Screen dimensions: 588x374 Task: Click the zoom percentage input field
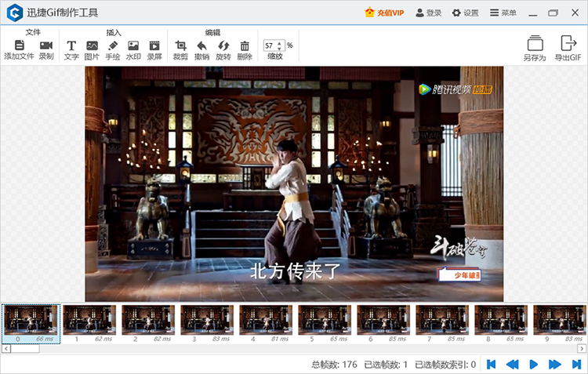click(x=270, y=45)
